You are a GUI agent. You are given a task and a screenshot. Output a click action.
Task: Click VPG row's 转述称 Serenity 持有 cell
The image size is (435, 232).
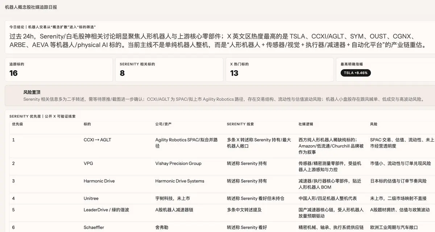pos(247,163)
